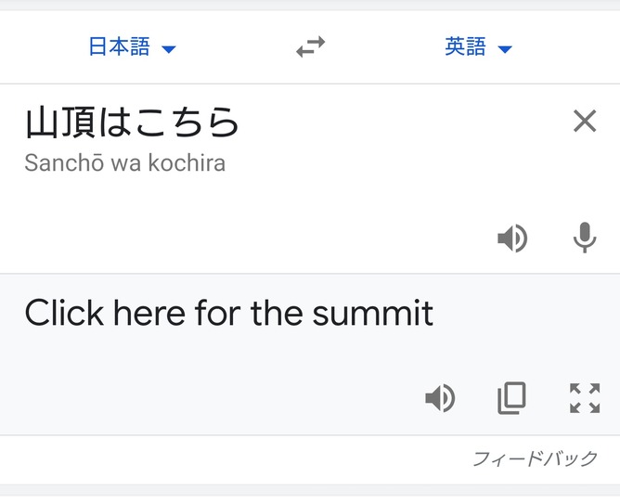The width and height of the screenshot is (620, 503).
Task: Select the 日本語 source language label
Action: 119,47
